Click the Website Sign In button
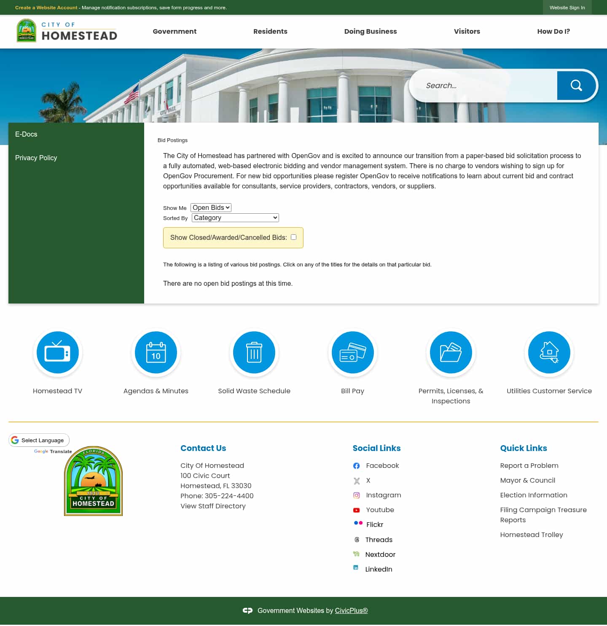Screen dimensions: 607x626 click(567, 8)
